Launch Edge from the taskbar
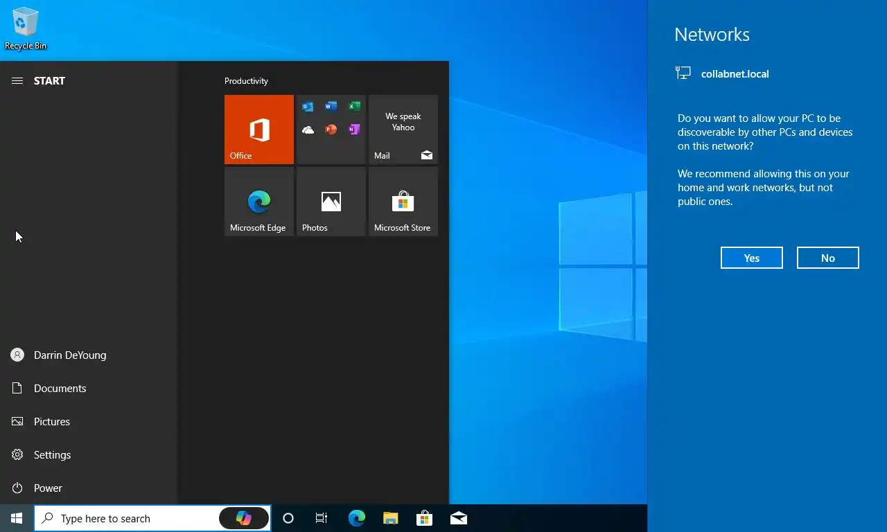The width and height of the screenshot is (887, 532). click(356, 518)
